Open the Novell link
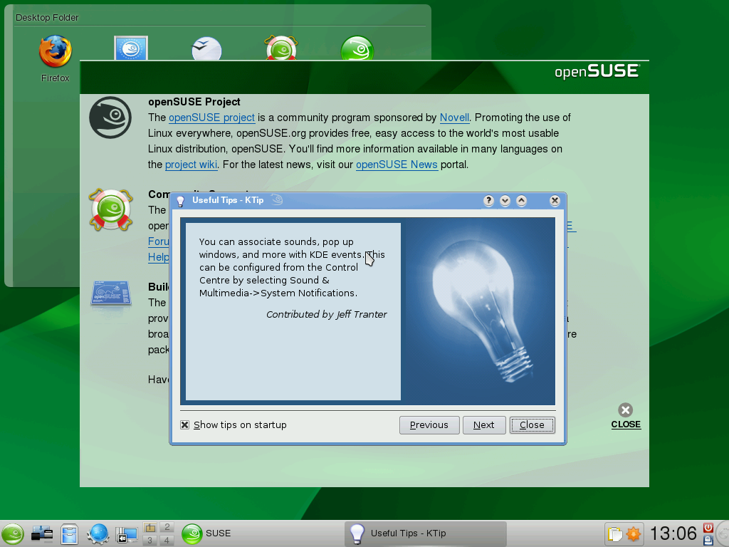729x547 pixels. point(454,118)
